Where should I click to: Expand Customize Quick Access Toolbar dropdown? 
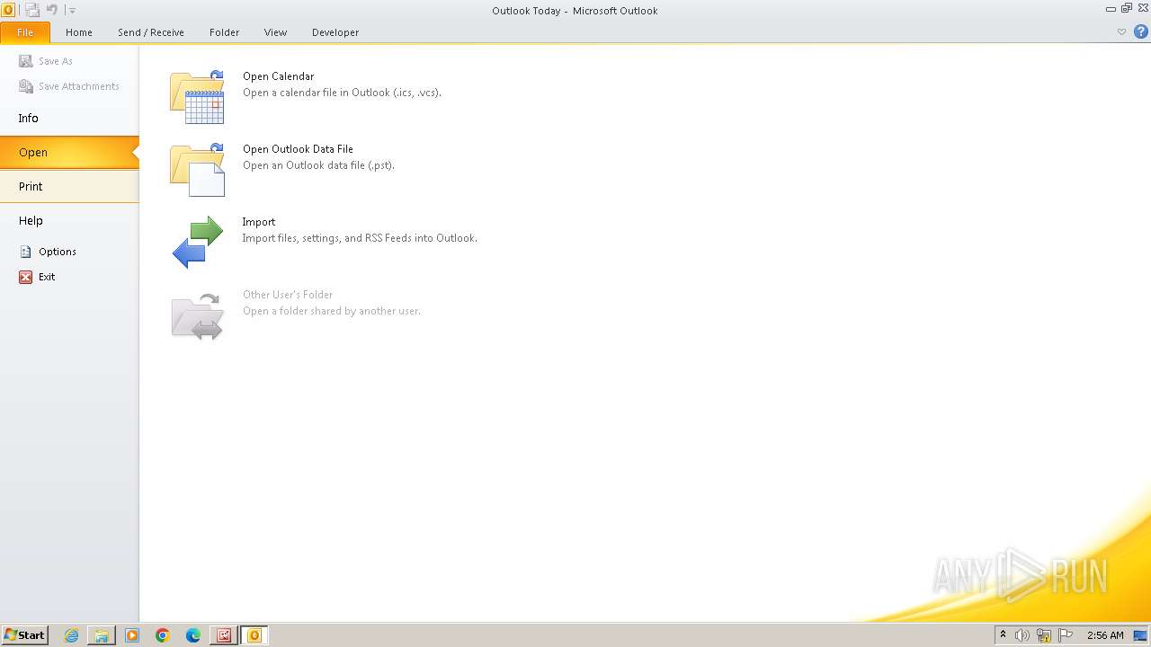(72, 11)
